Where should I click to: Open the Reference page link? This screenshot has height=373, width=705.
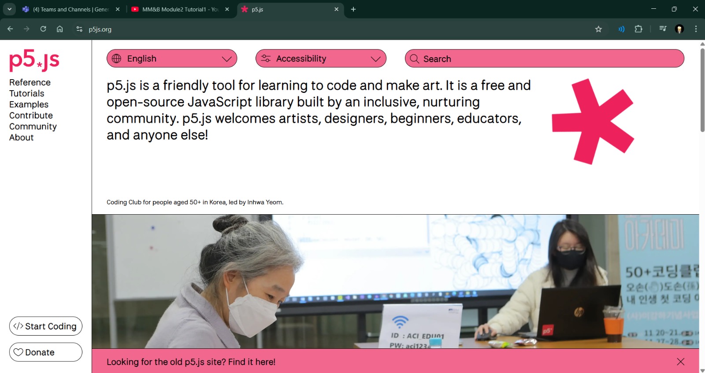(30, 82)
